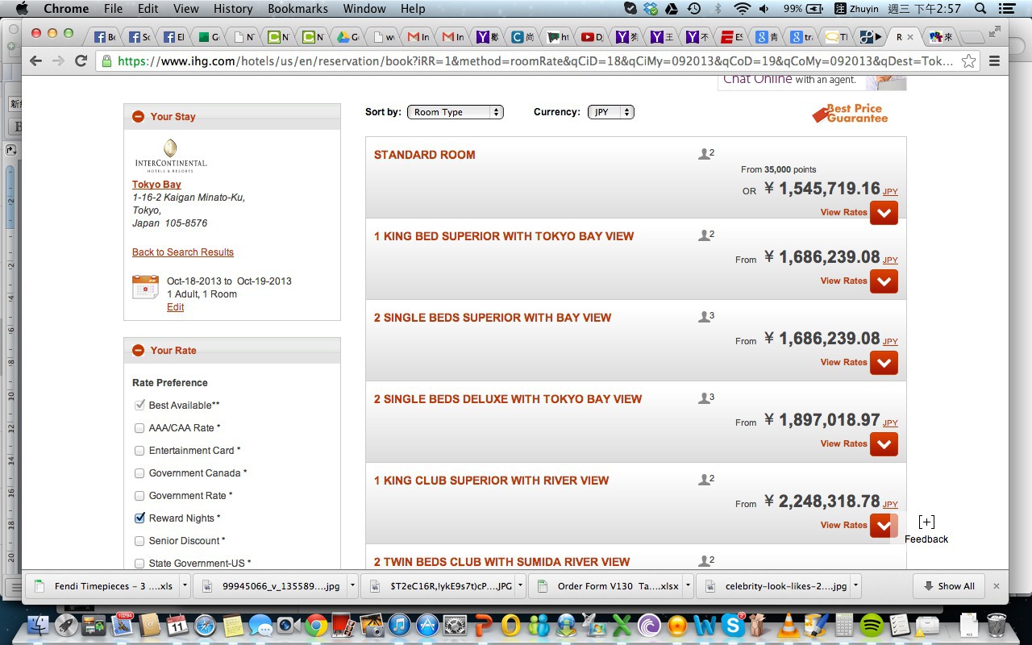This screenshot has height=645, width=1032.
Task: Open options arrow for Order Form V130 download
Action: 688,586
